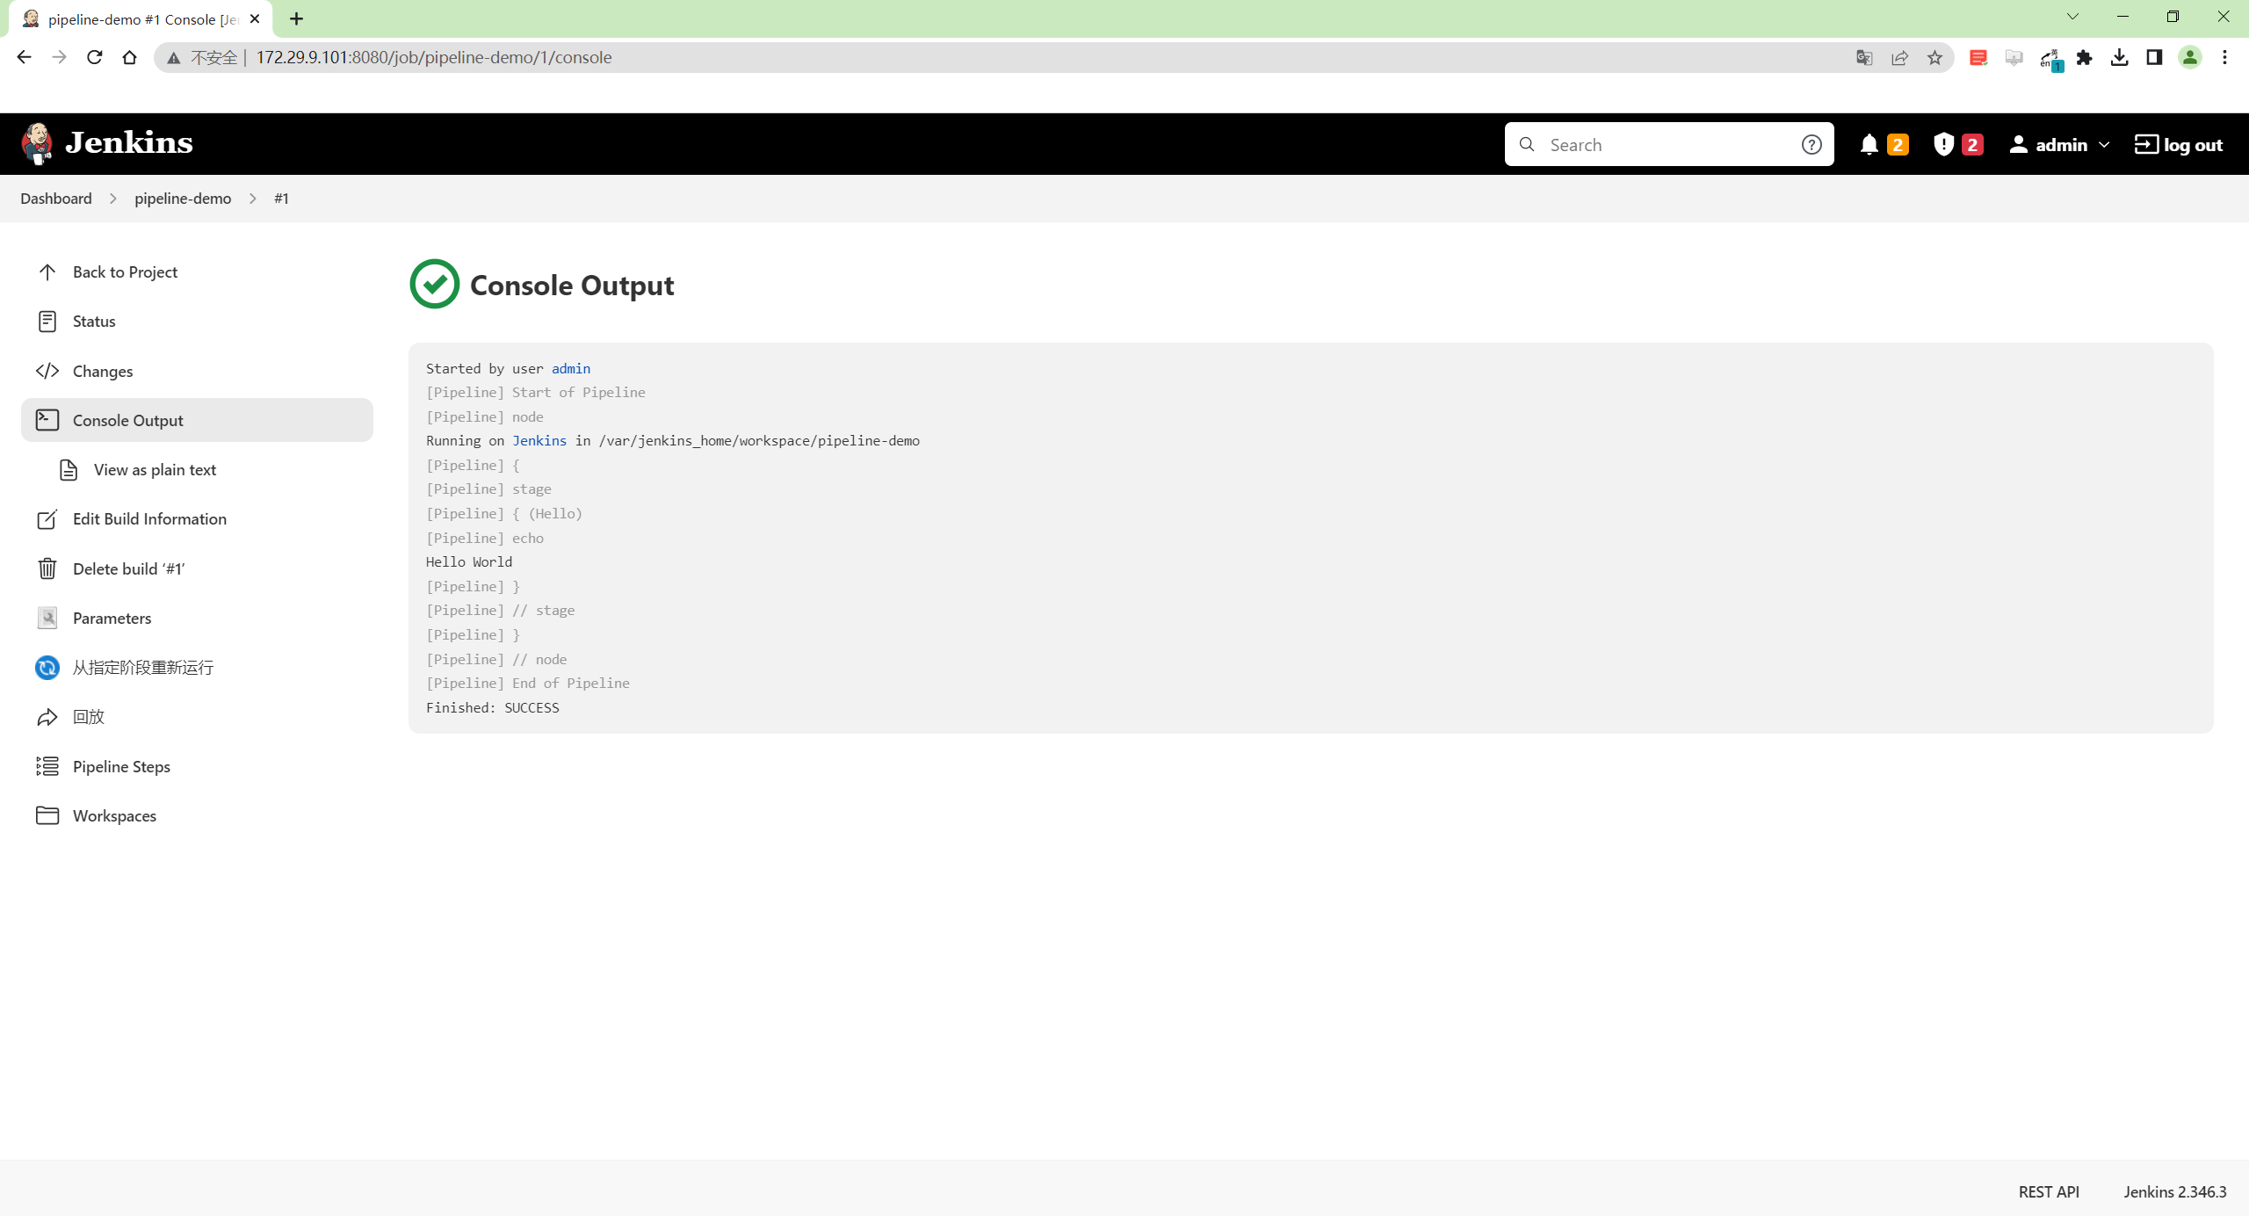Click Jenkins 2.346.3 version link
2249x1216 pixels.
click(2175, 1191)
